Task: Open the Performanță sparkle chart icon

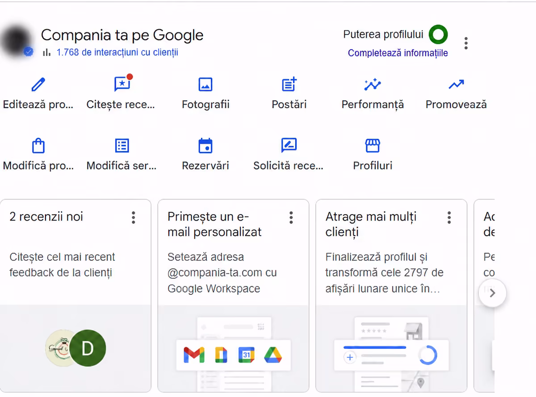Action: (373, 84)
